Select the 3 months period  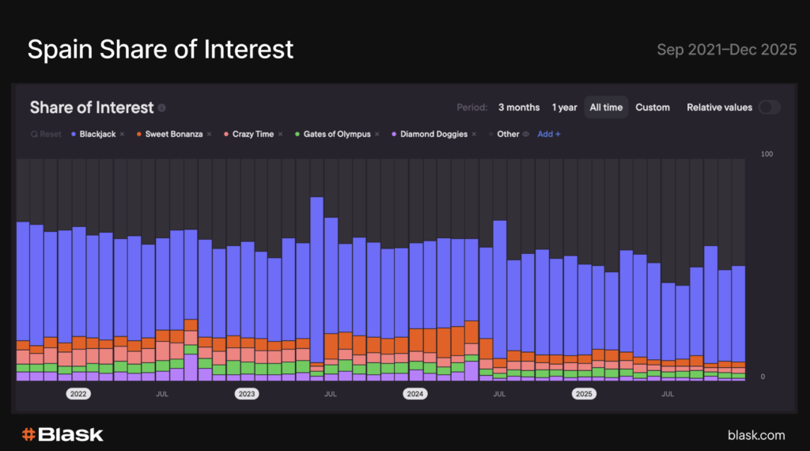pos(519,108)
